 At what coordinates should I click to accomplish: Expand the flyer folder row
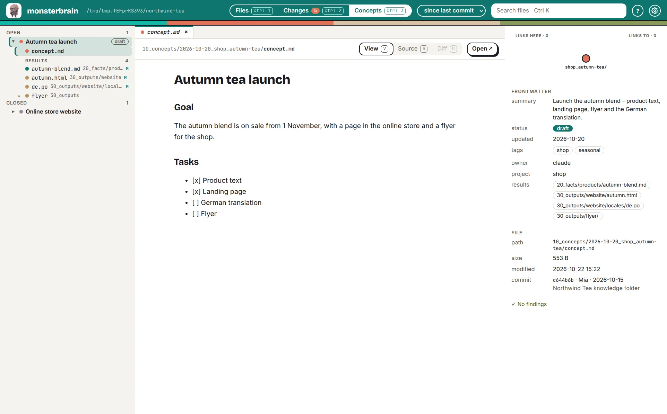click(x=19, y=96)
